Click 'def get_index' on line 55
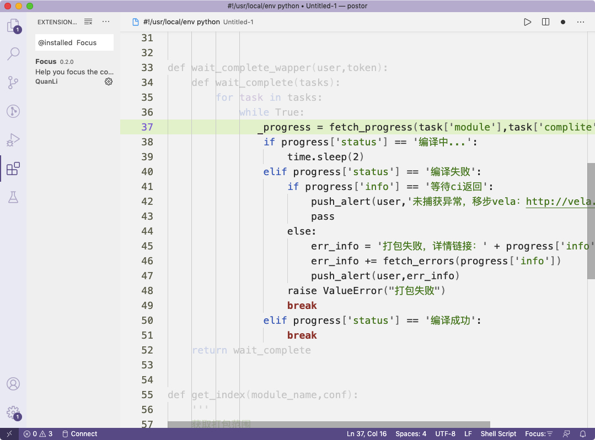595x440 pixels. pyautogui.click(x=206, y=395)
